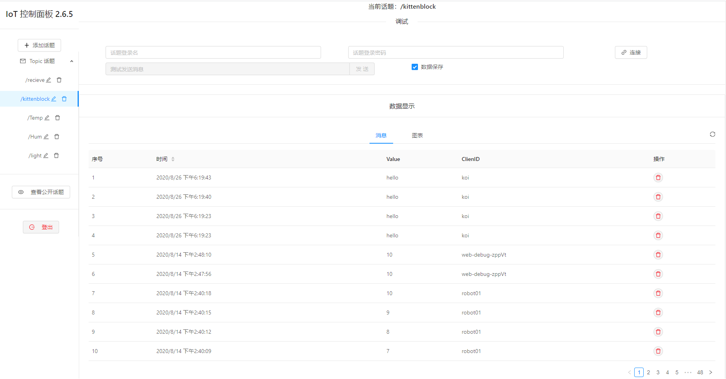The width and height of the screenshot is (726, 379).
Task: Delete the /Hum topic
Action: click(x=57, y=137)
